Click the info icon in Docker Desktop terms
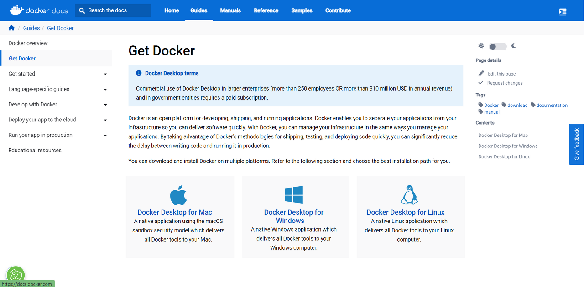Viewport: 584px width, 287px height. 139,73
